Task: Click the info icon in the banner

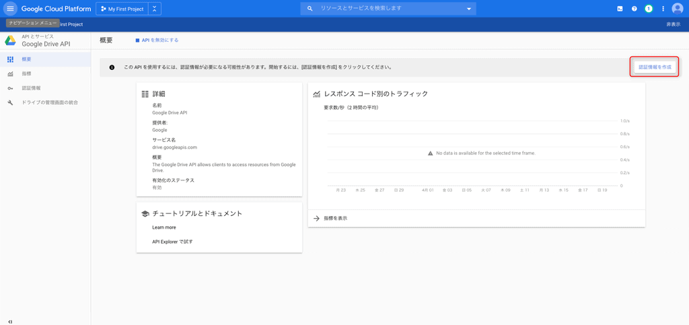Action: click(x=112, y=67)
